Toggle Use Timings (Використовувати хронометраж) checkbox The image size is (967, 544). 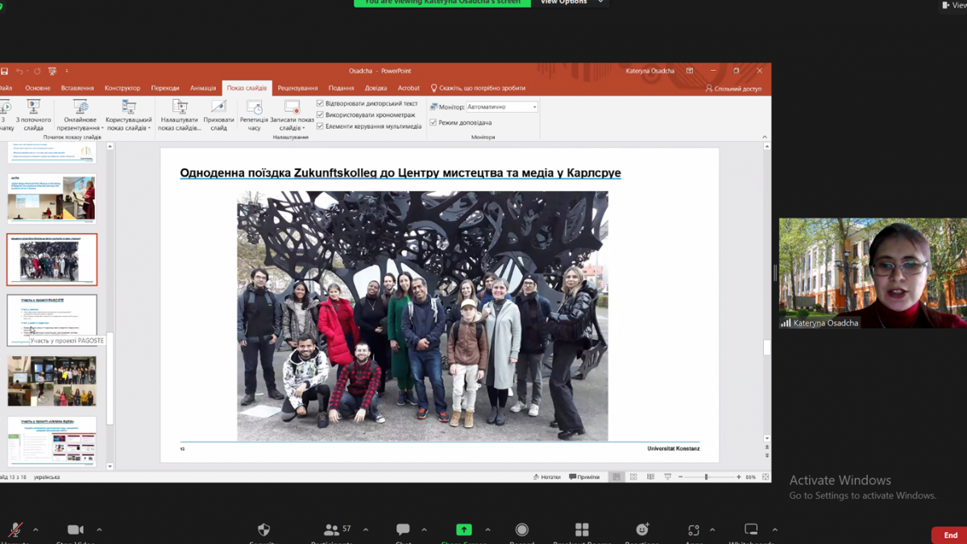[320, 115]
